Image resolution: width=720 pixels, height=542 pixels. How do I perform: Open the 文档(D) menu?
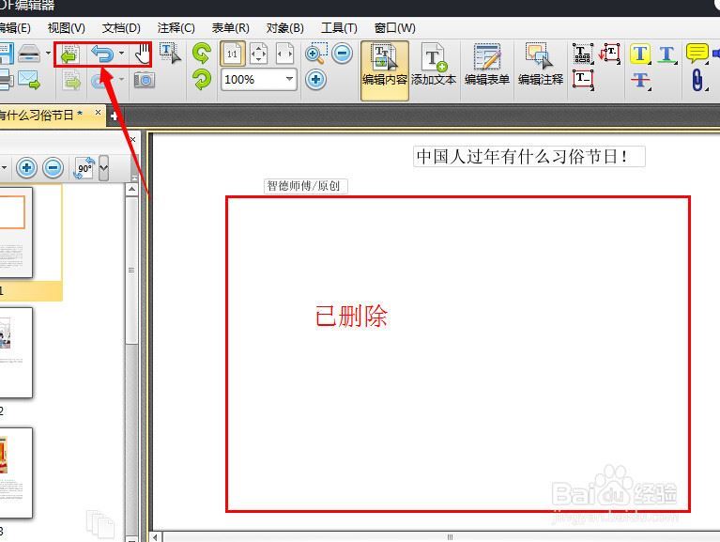pyautogui.click(x=121, y=28)
